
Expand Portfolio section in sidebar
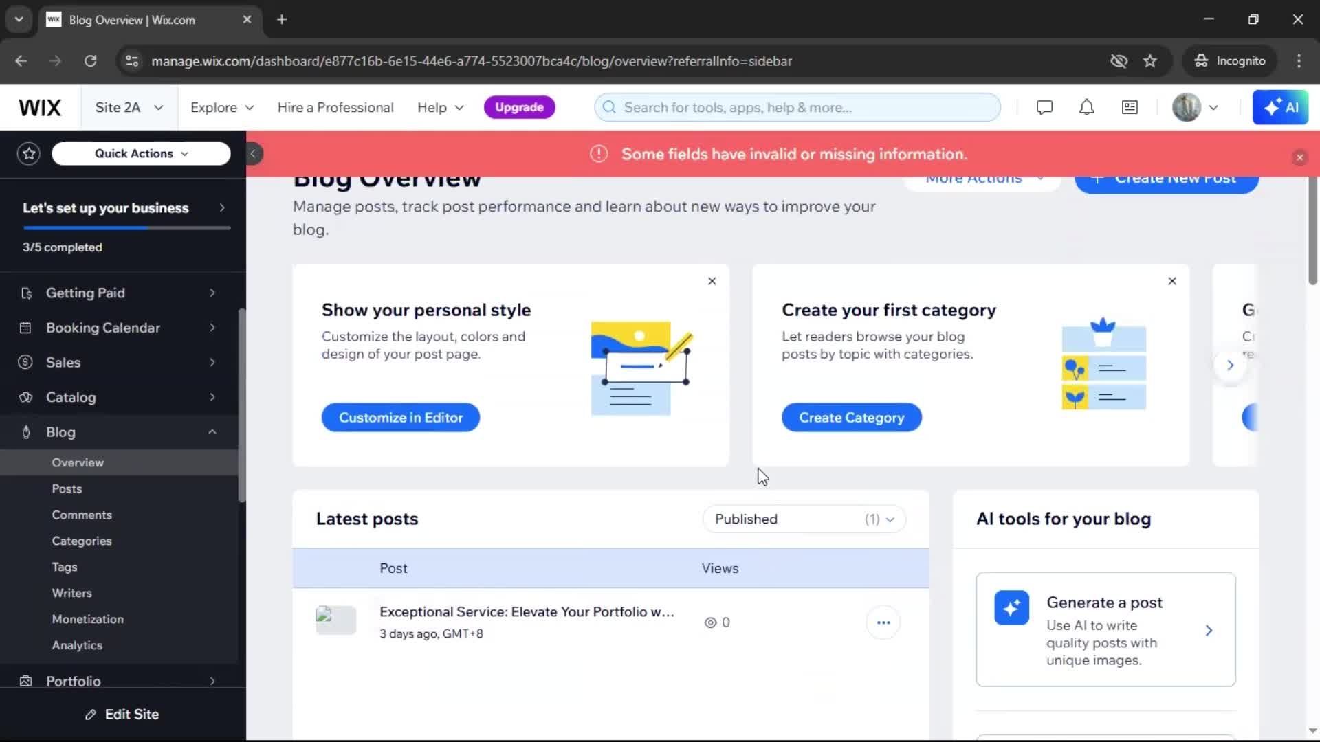119,680
